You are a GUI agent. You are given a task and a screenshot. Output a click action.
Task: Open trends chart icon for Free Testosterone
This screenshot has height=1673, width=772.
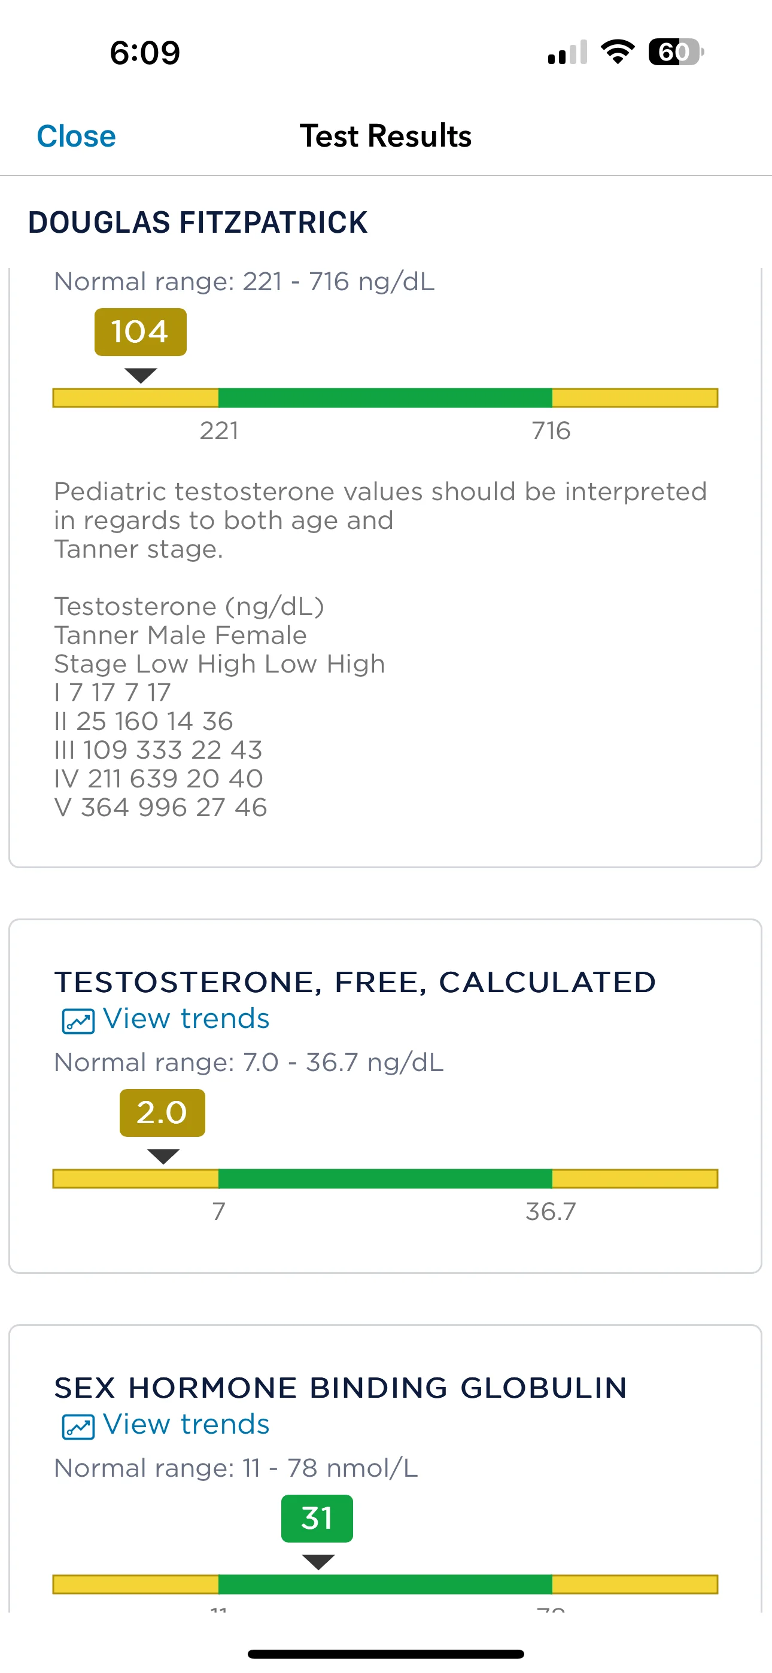pyautogui.click(x=78, y=1021)
